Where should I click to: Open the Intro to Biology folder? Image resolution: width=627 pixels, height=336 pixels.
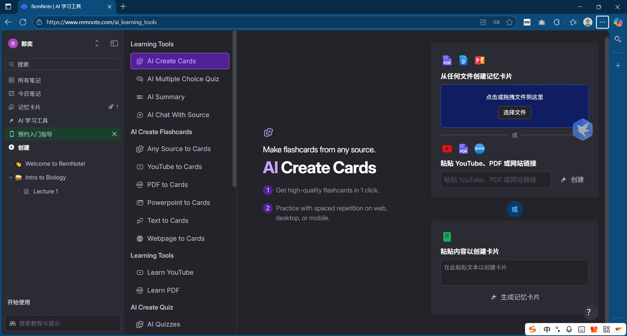point(45,177)
